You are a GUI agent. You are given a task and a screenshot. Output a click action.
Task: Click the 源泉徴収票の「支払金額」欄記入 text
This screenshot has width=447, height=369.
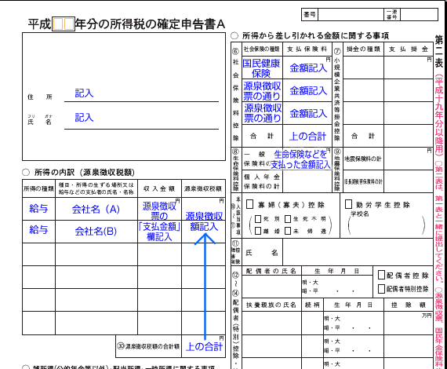[159, 221]
